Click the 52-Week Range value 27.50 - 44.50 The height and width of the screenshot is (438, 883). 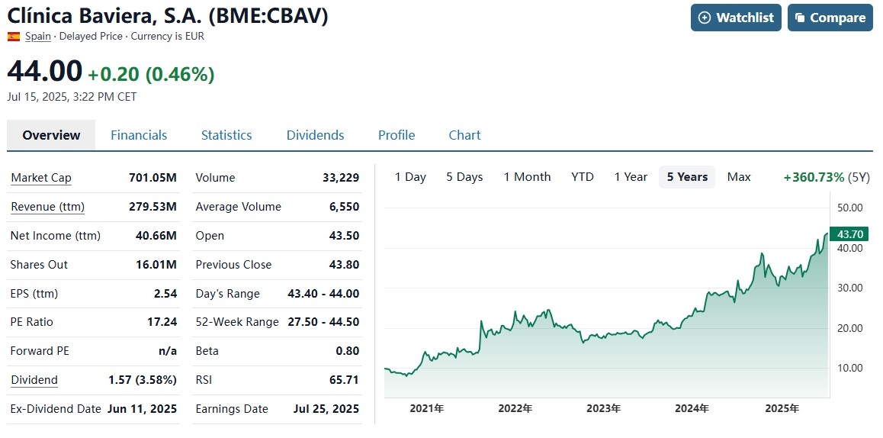(x=323, y=322)
